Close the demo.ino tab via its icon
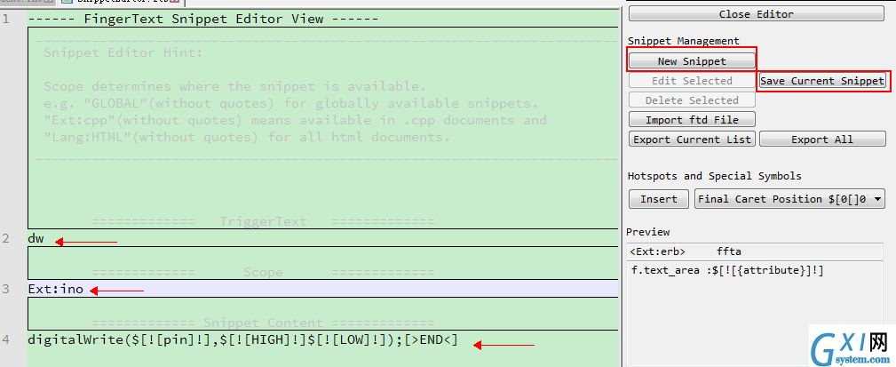 pos(49,2)
